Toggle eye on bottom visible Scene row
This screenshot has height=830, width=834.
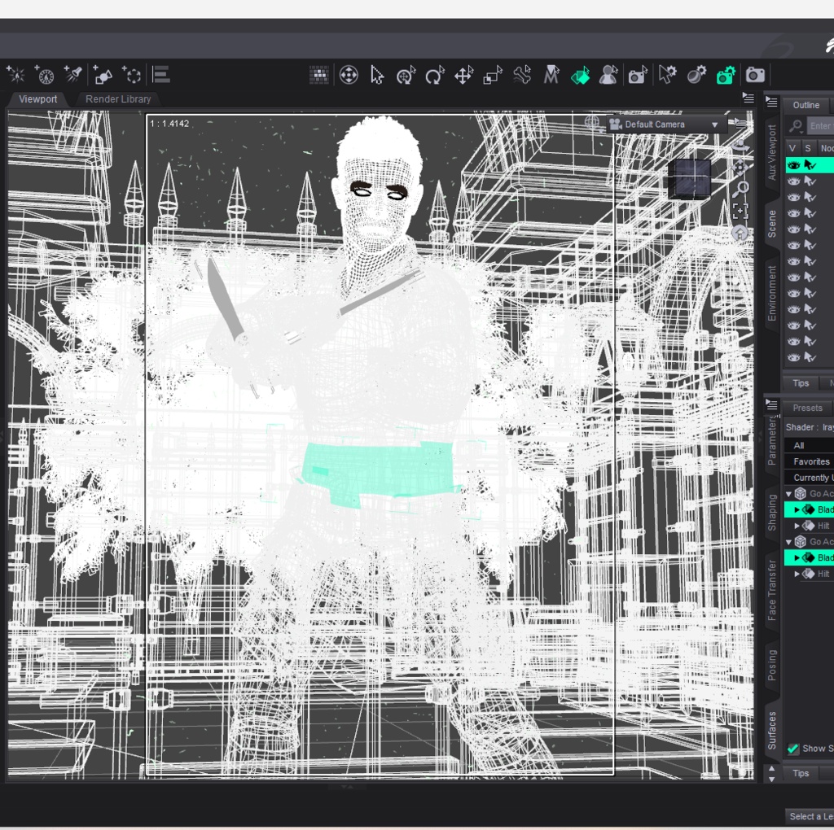[x=793, y=357]
